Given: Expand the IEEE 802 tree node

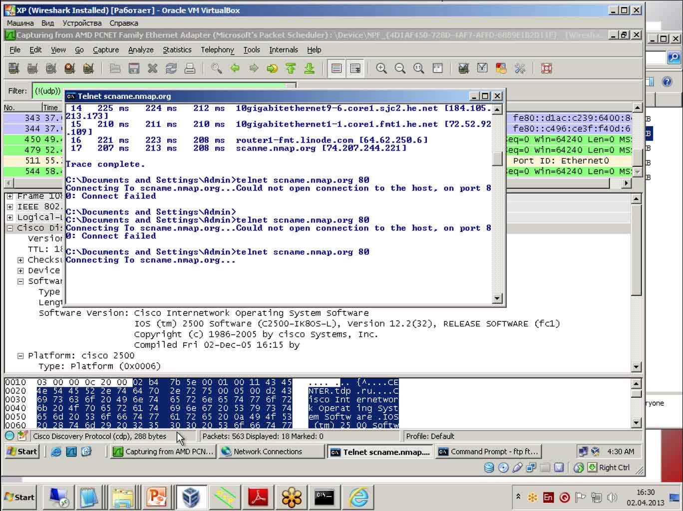Looking at the screenshot, I should click(x=9, y=207).
